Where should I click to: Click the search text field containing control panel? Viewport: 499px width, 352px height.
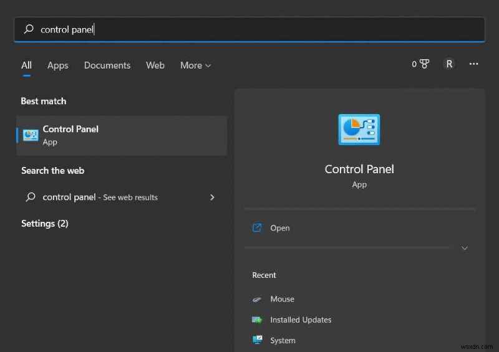tap(249, 29)
